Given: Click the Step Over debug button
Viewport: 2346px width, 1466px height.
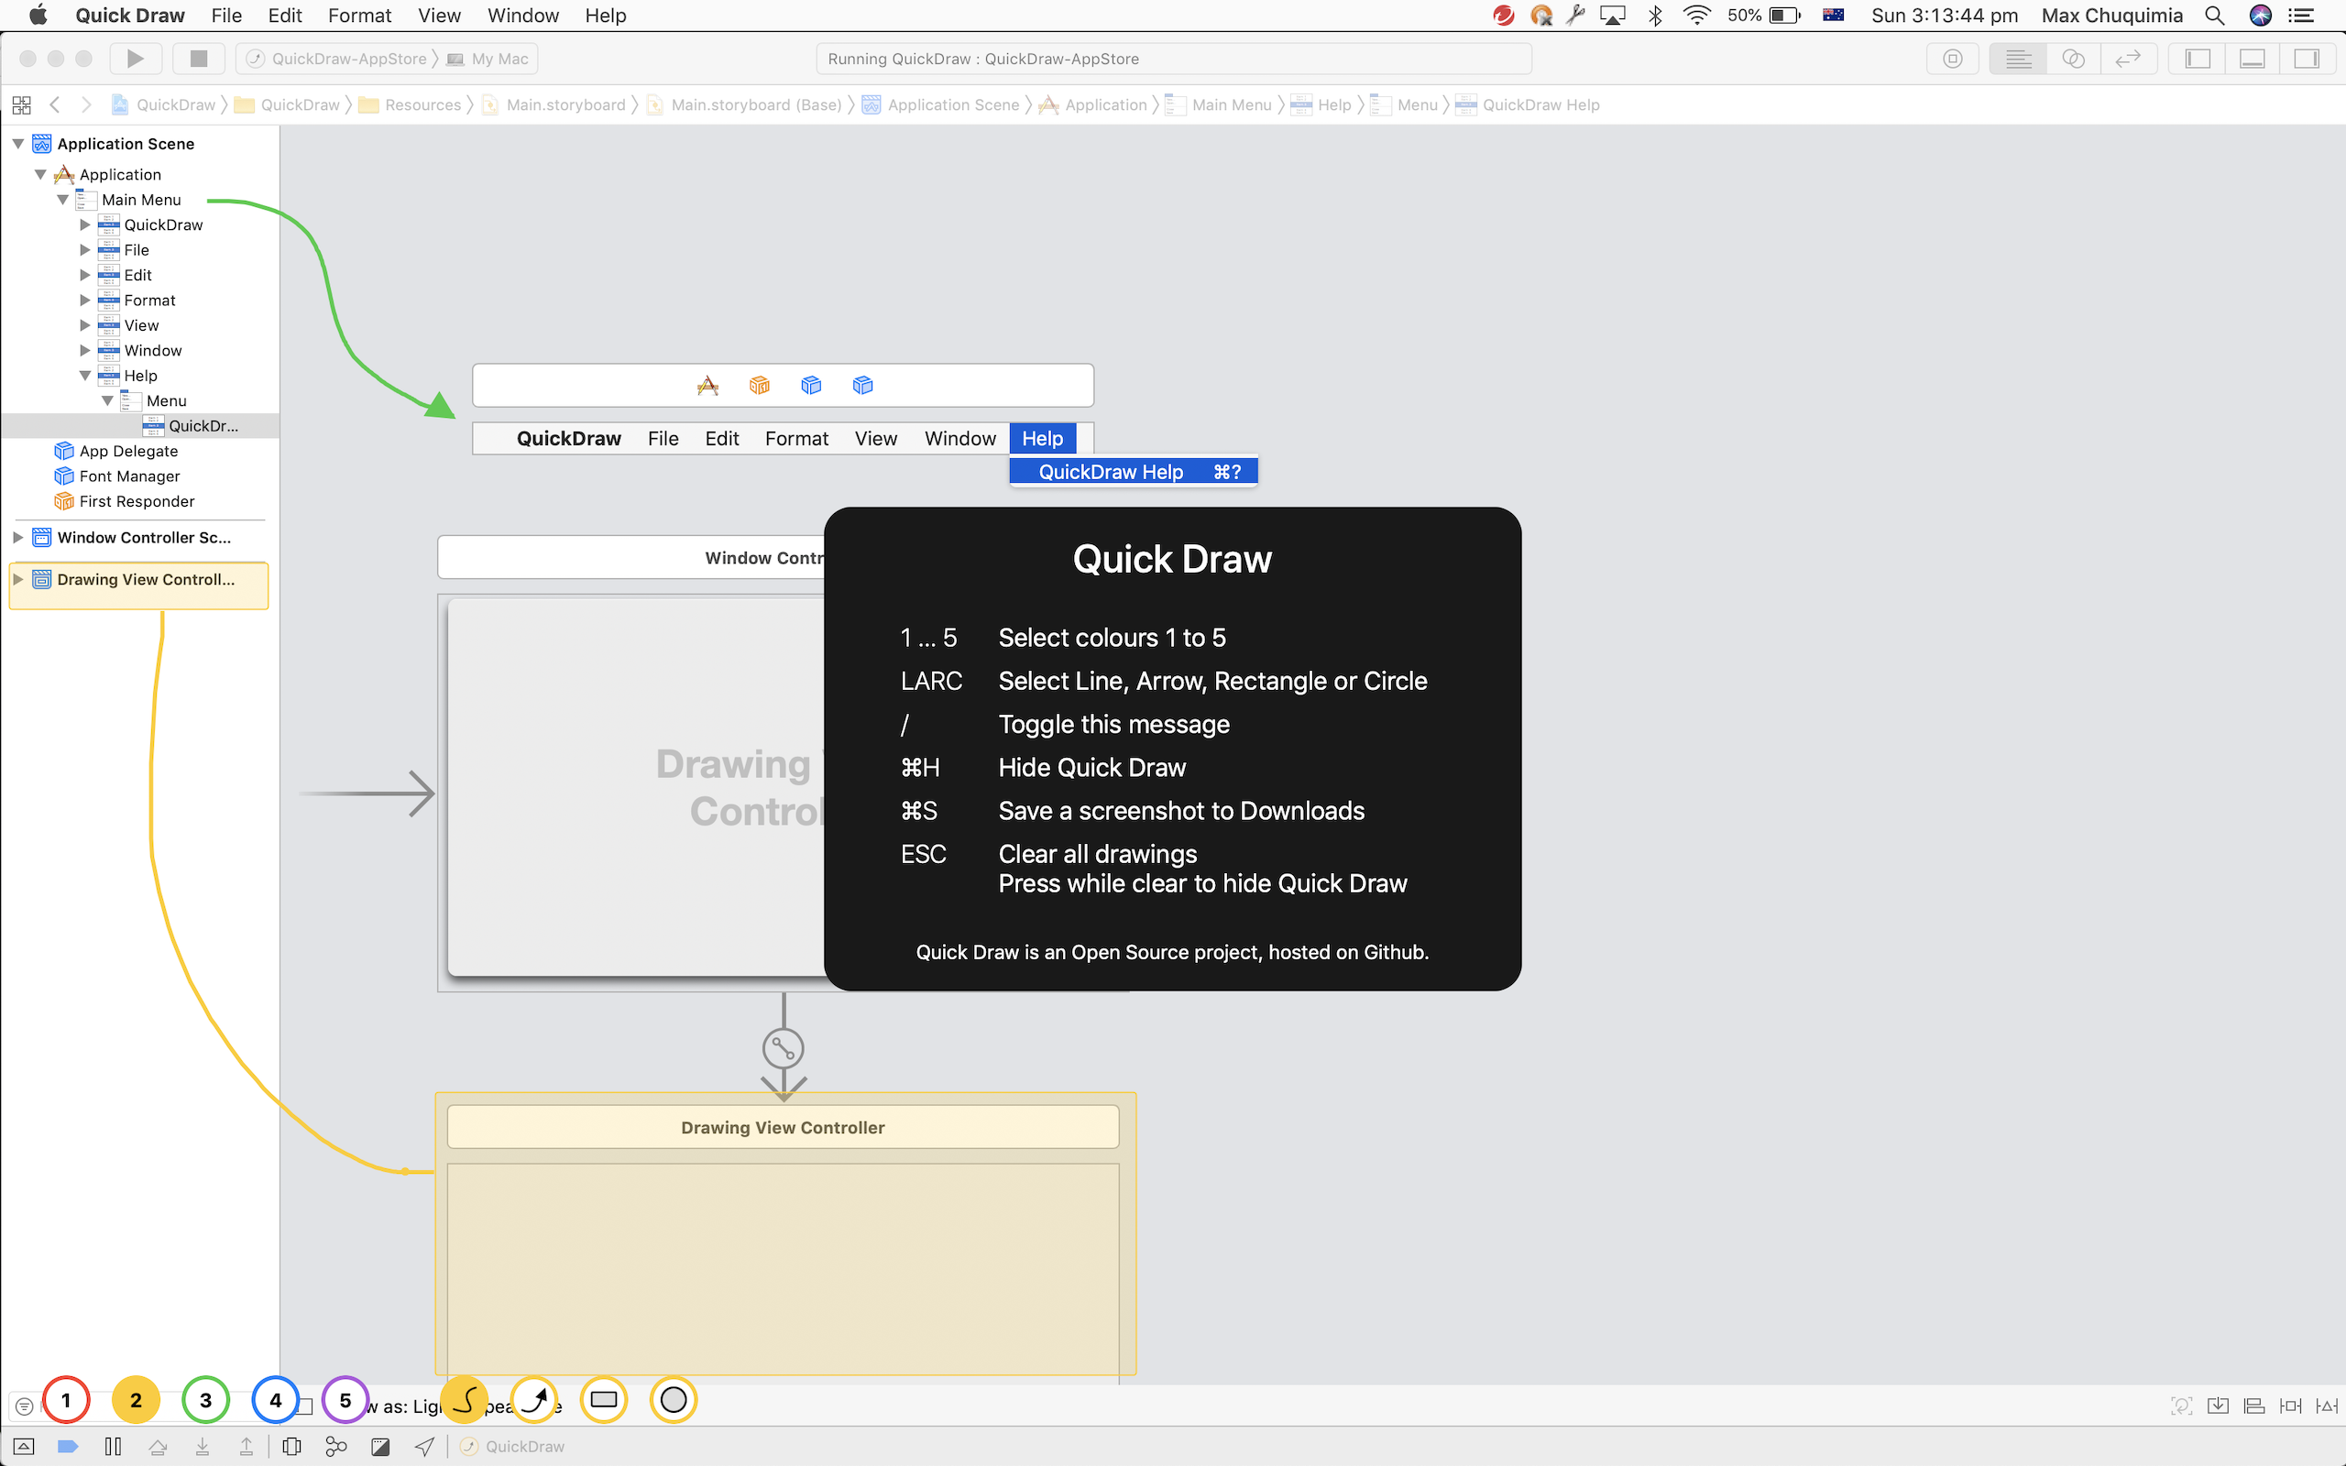Looking at the screenshot, I should [x=157, y=1447].
